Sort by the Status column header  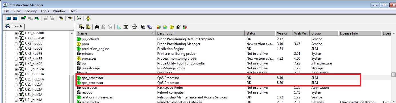(260, 33)
